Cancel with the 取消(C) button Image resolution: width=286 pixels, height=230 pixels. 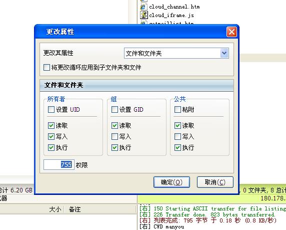tap(215, 182)
